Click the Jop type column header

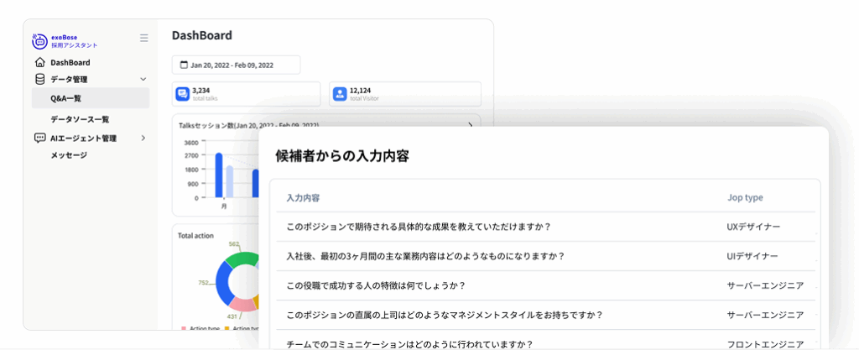pyautogui.click(x=745, y=198)
